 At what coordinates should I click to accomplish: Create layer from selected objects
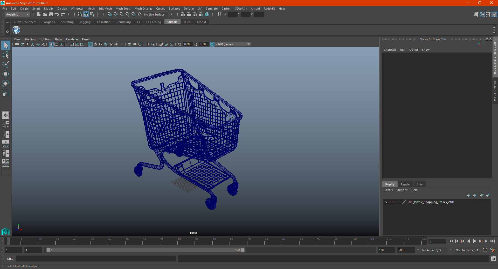coord(488,195)
